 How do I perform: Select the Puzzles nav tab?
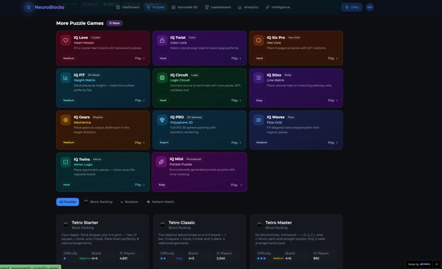(156, 7)
